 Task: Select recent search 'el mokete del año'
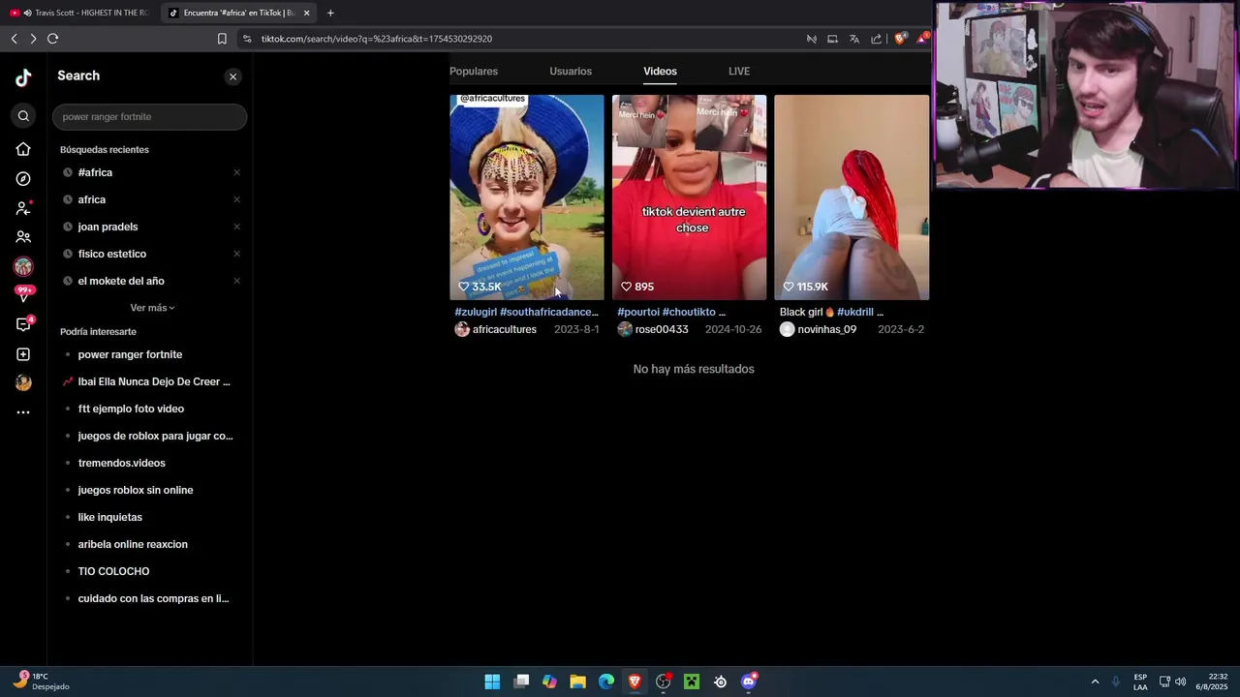pyautogui.click(x=121, y=281)
